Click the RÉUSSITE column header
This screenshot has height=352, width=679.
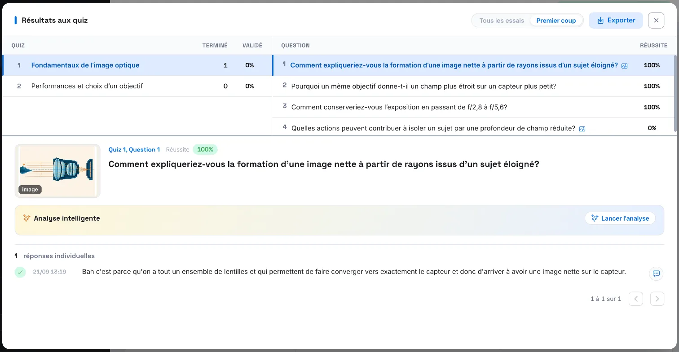click(x=653, y=45)
